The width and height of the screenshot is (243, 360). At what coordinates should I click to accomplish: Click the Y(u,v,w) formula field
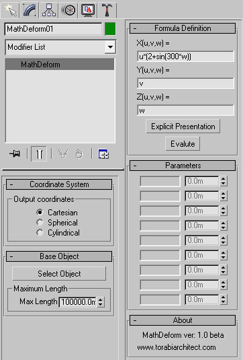click(x=185, y=83)
